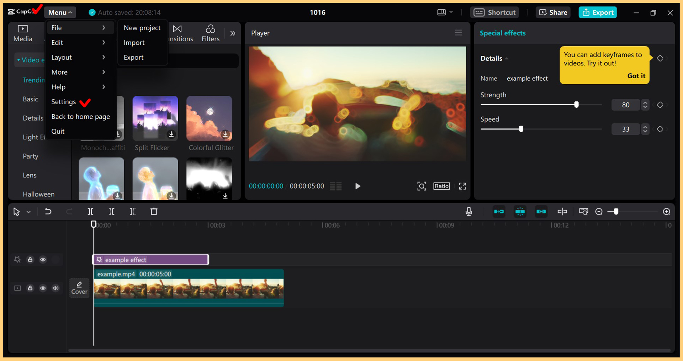Click the delete-left trim tool
The height and width of the screenshot is (361, 683).
(x=111, y=212)
